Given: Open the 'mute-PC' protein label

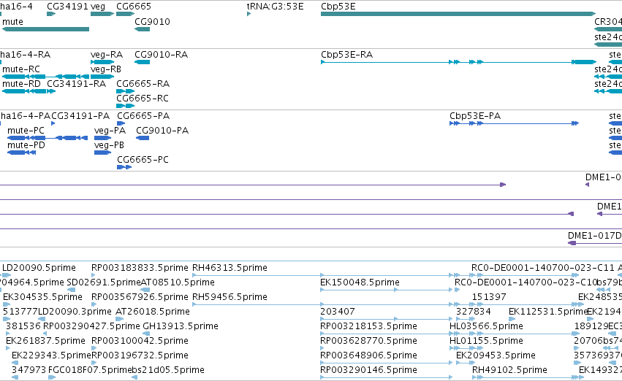Looking at the screenshot, I should coord(26,131).
